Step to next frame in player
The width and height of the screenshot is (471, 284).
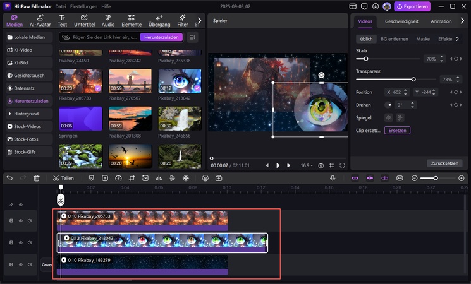288,165
